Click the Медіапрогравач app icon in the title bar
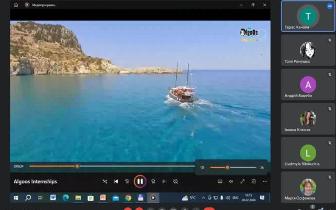The height and width of the screenshot is (210, 336). coord(27,5)
